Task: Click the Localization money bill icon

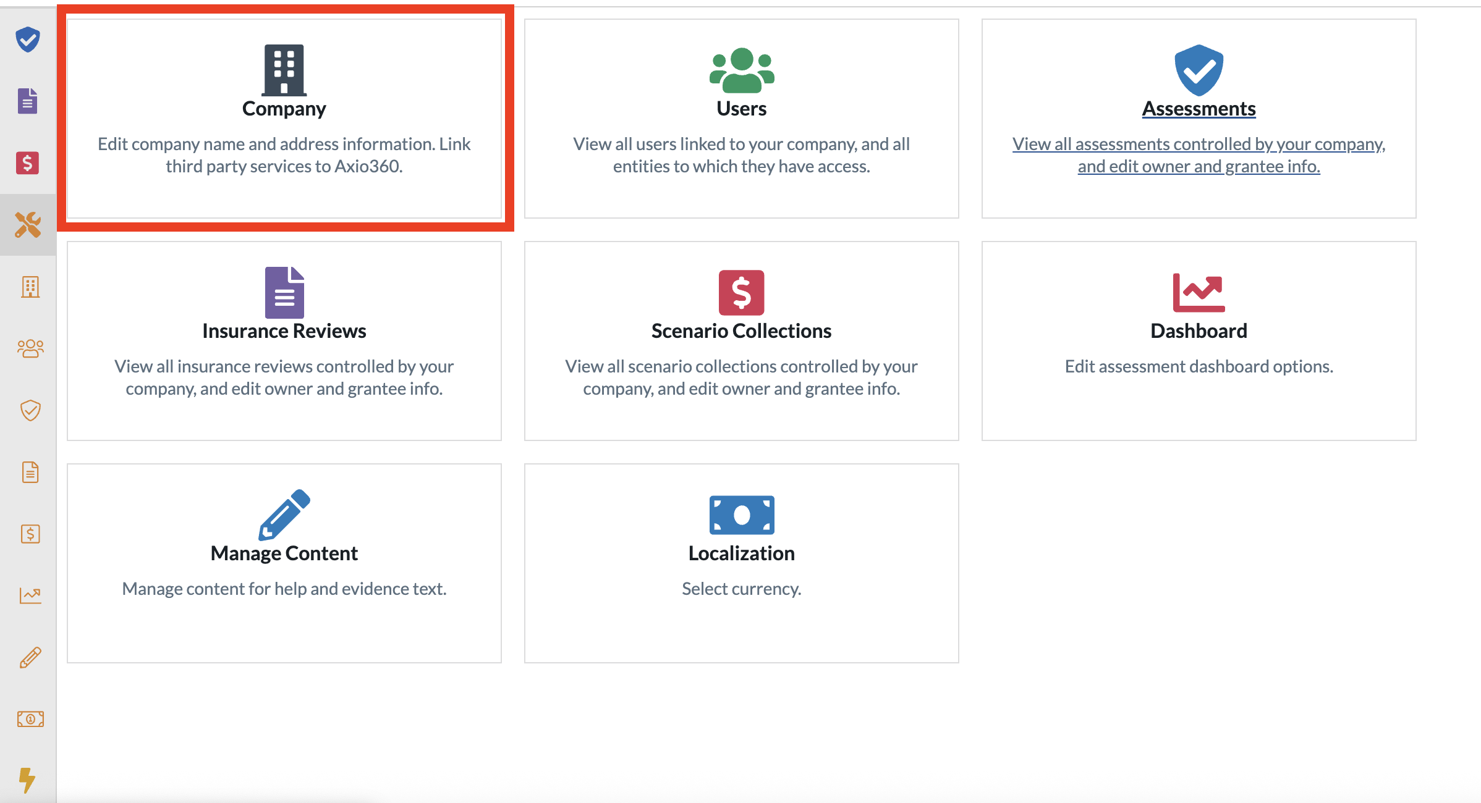Action: 742,515
